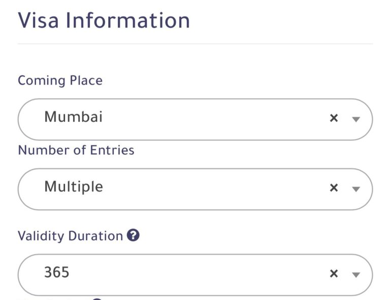Focus empty middle area of Coming Place combo box

click(214, 119)
